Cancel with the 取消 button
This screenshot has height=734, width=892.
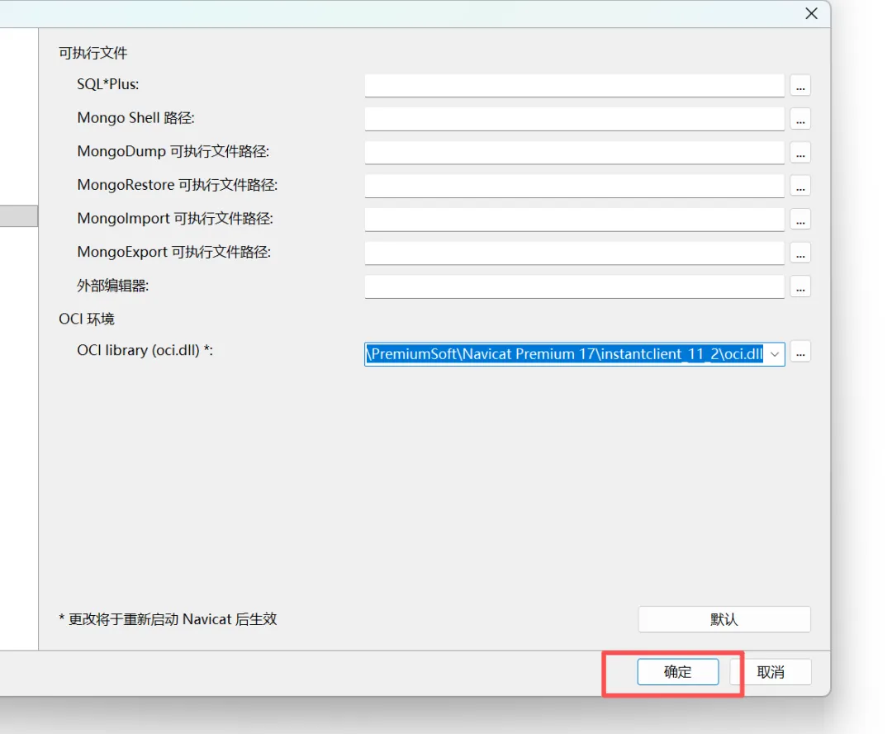pyautogui.click(x=771, y=672)
